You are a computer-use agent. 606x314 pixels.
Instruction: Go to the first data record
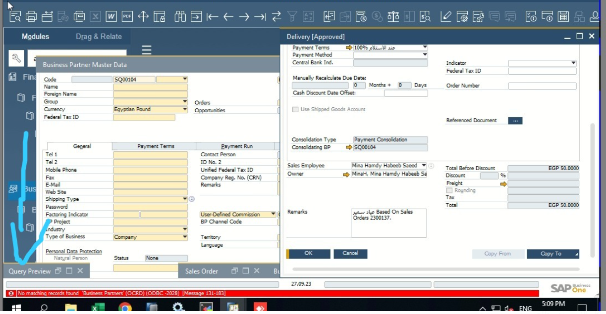pyautogui.click(x=212, y=17)
